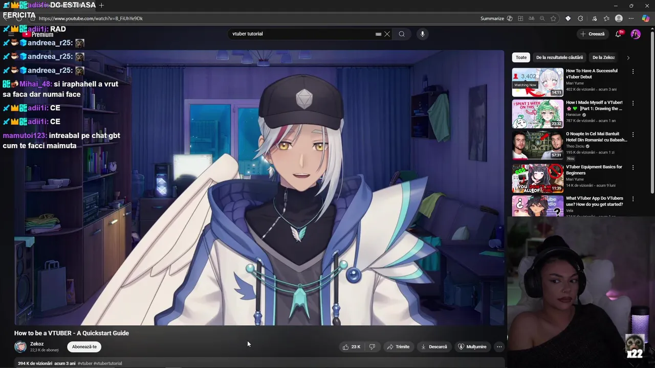Open a new browser tab
The height and width of the screenshot is (368, 655).
(101, 5)
